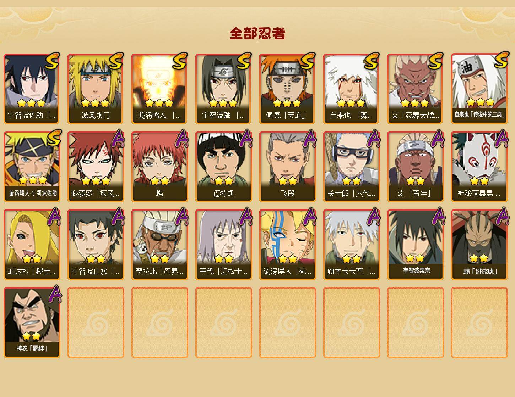The width and height of the screenshot is (515, 397).
Task: Click the 宇智波泉奈 ninja card
Action: coord(415,245)
